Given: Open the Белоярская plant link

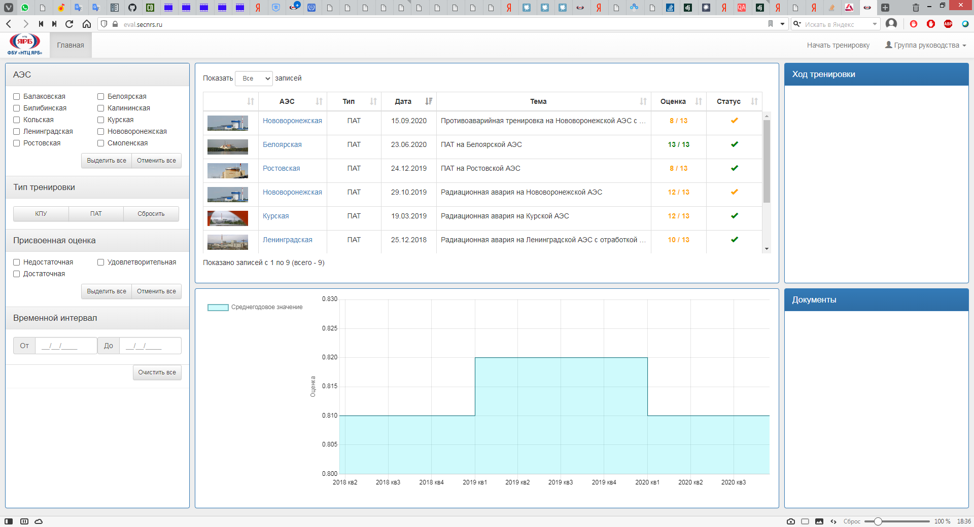Looking at the screenshot, I should coord(282,144).
